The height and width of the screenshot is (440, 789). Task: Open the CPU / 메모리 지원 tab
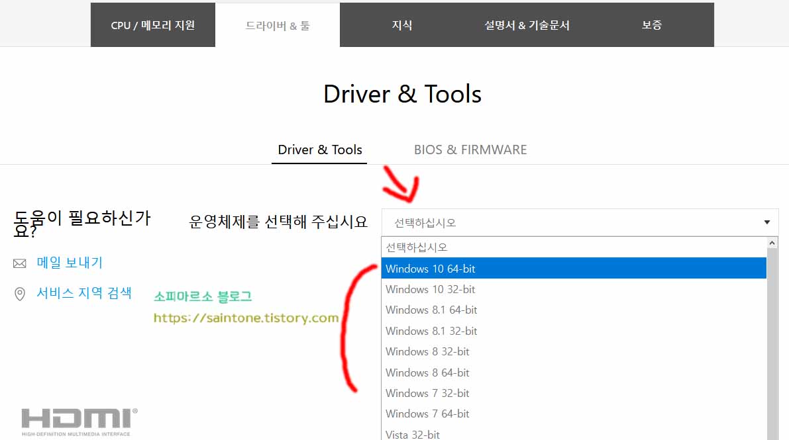pos(153,25)
